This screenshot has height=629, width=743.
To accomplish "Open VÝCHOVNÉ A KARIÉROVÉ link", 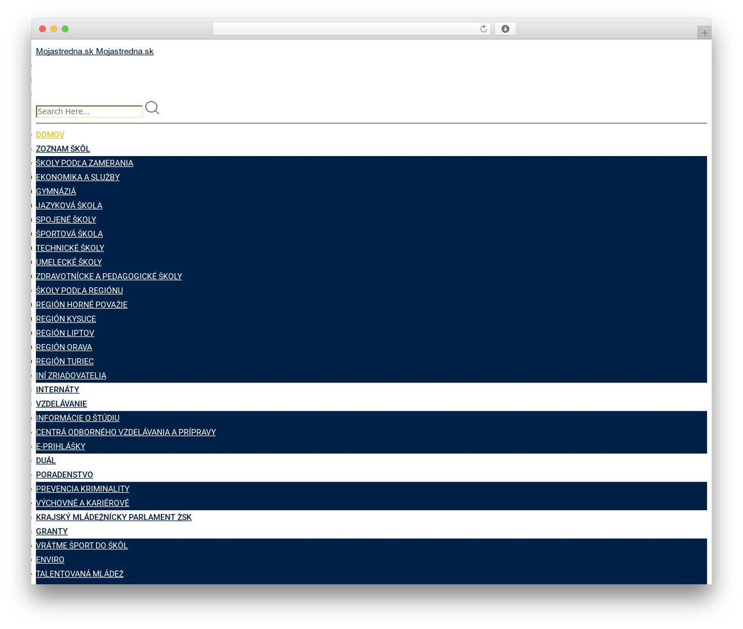I will point(82,503).
